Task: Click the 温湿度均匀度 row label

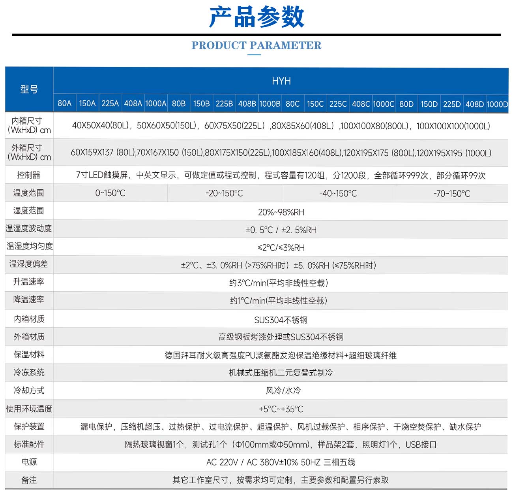Action: (x=30, y=246)
